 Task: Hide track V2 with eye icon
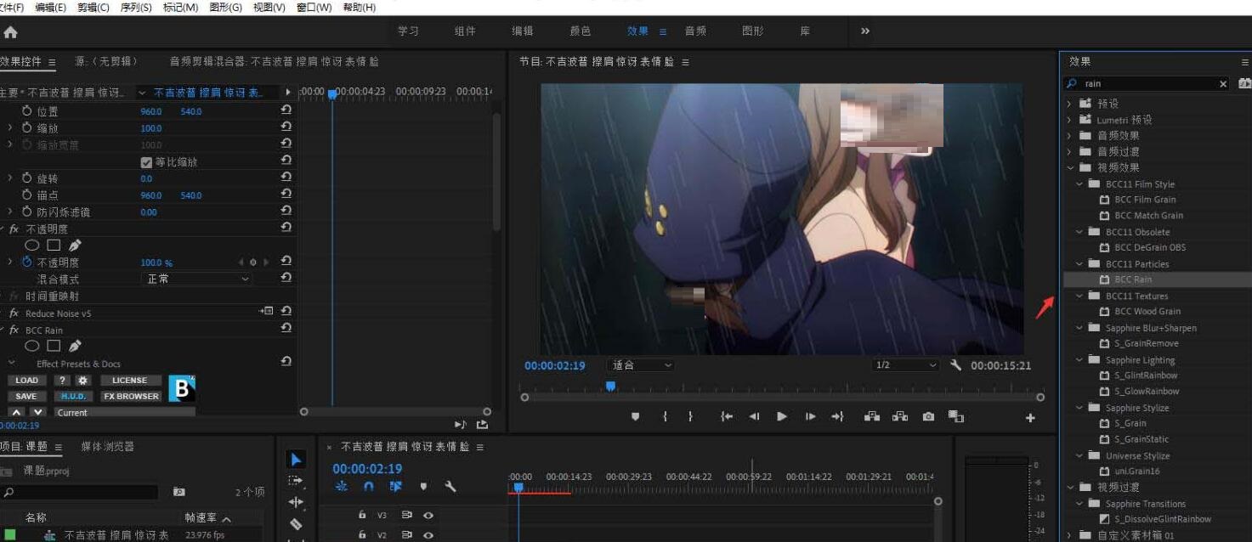click(428, 534)
